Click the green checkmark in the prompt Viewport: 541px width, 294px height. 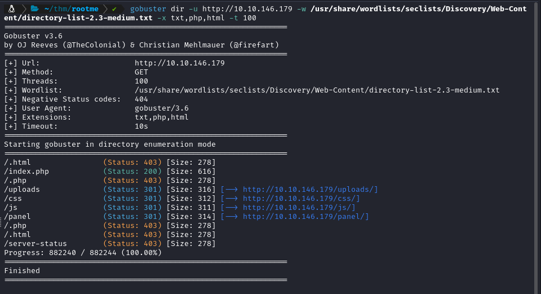(x=114, y=9)
